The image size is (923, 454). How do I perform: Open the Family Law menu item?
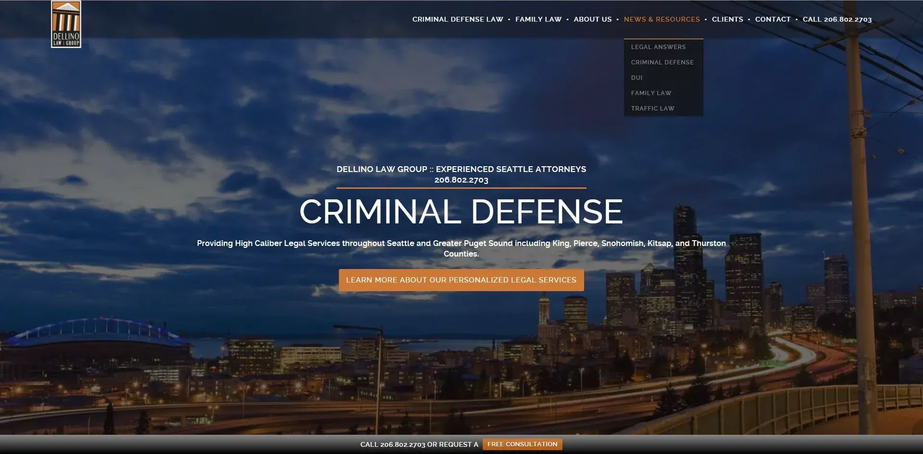click(x=538, y=19)
